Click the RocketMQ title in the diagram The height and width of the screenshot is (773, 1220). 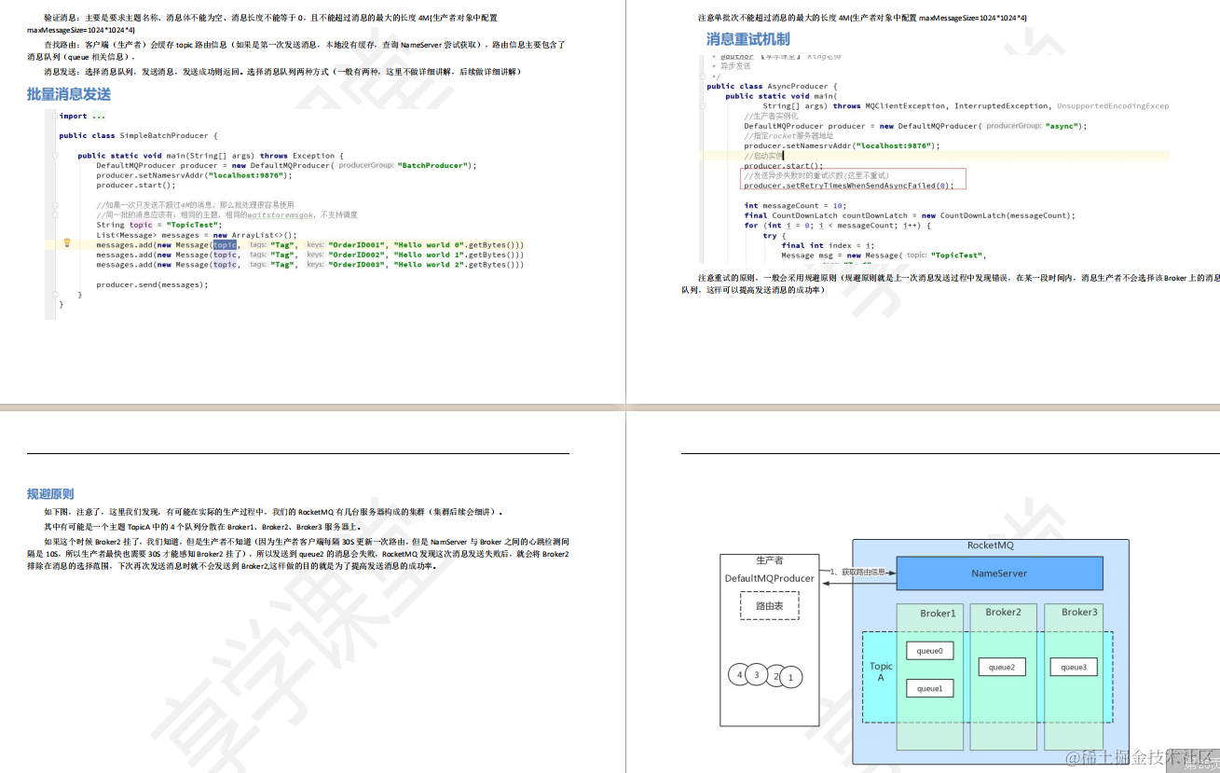pyautogui.click(x=990, y=546)
